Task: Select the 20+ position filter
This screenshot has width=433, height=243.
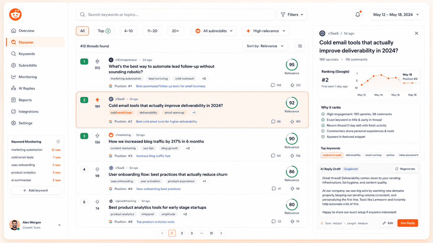Action: 175,31
